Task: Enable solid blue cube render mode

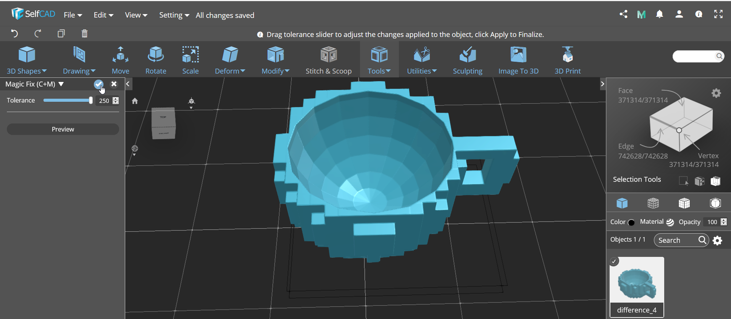Action: point(622,203)
